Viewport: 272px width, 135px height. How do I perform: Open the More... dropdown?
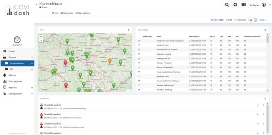click(263, 20)
